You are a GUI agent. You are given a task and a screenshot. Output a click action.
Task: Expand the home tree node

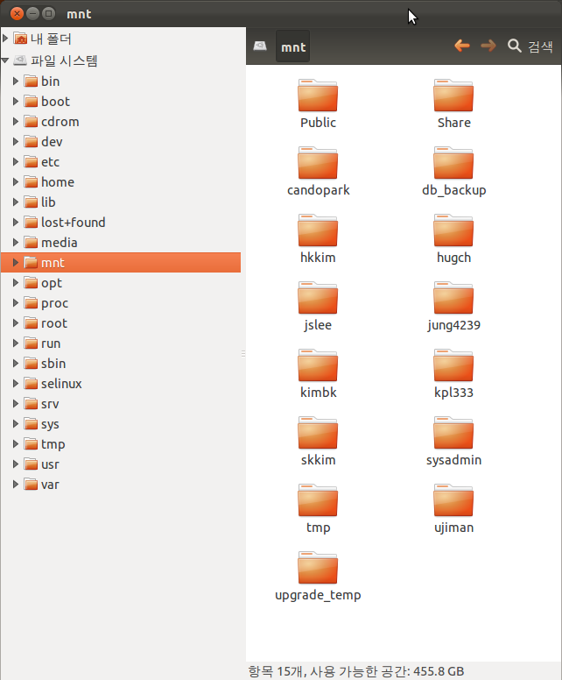(16, 181)
